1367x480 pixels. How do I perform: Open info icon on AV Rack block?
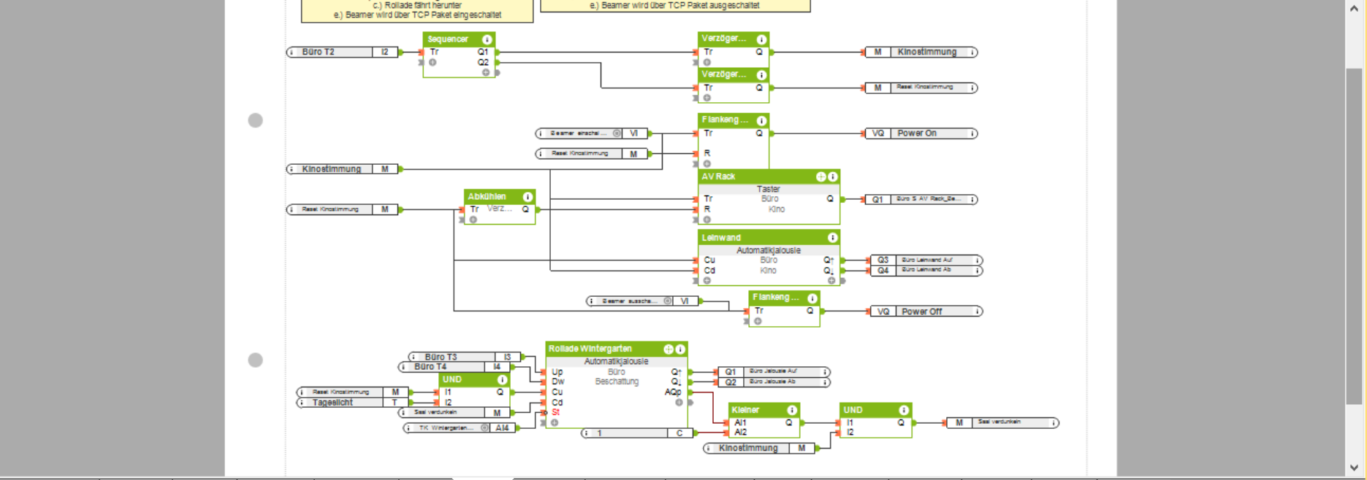[832, 177]
